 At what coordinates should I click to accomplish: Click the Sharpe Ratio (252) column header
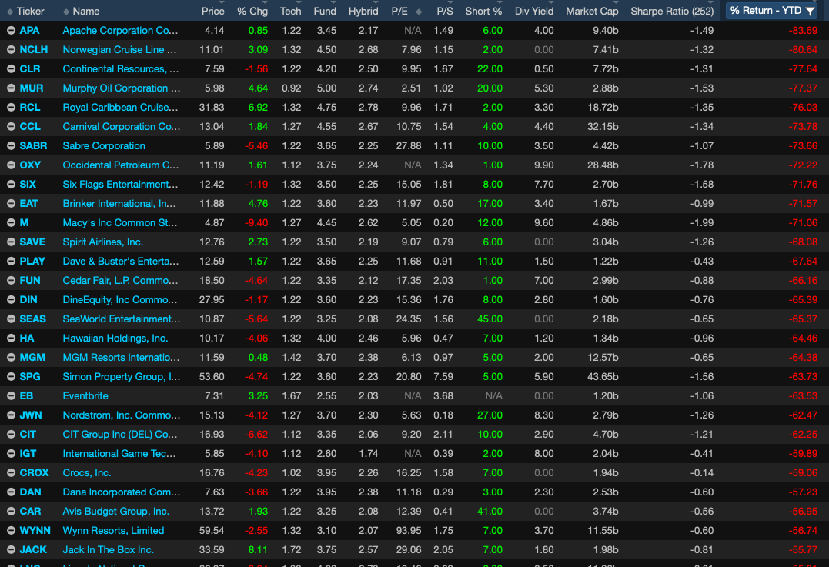(x=672, y=11)
